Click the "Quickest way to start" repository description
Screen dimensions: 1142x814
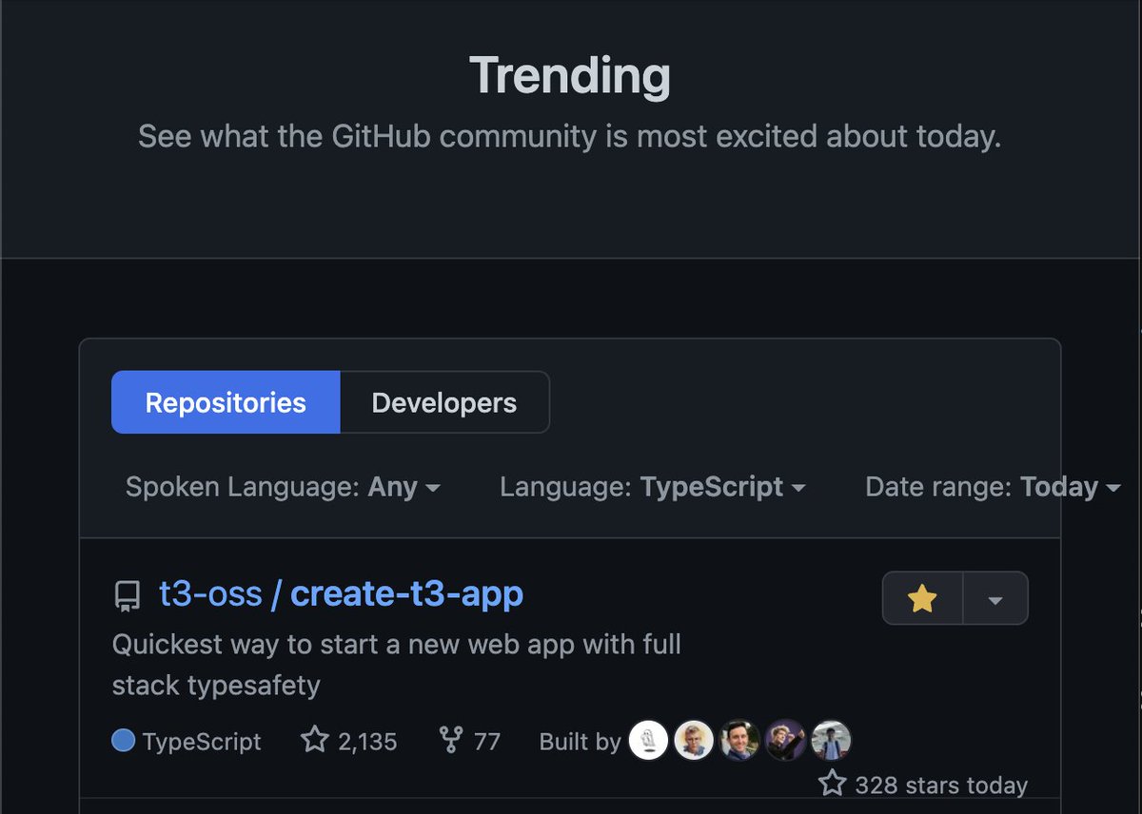(x=397, y=665)
